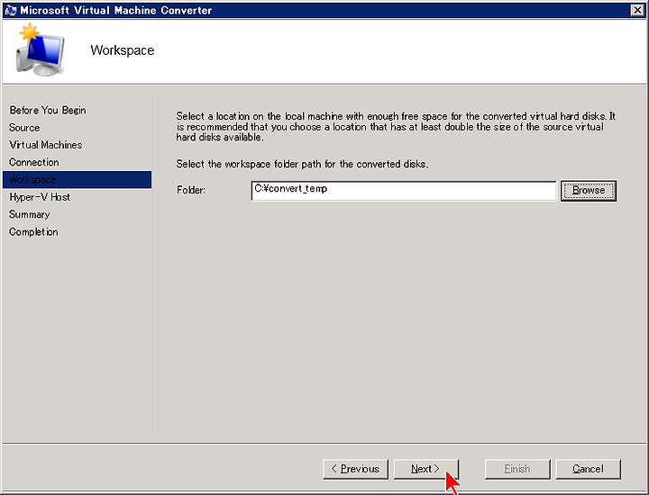Viewport: 649px width, 495px height.
Task: Click the Folder path input field
Action: 404,191
